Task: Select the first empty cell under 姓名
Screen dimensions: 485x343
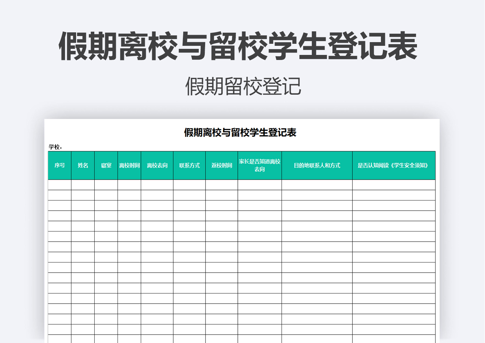Action: (83, 185)
